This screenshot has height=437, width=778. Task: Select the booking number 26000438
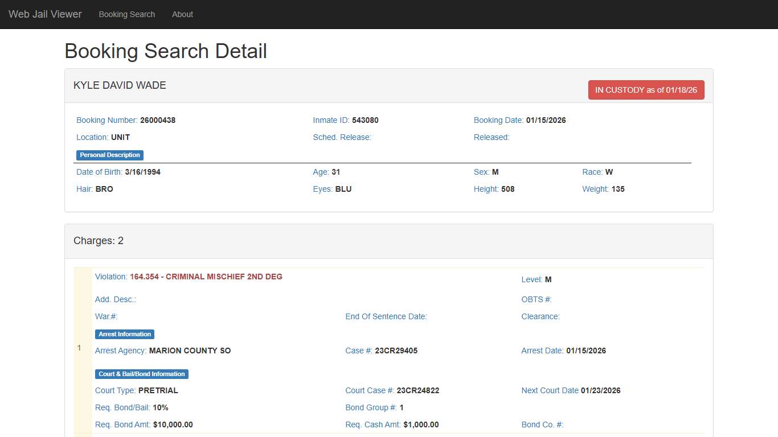point(158,120)
